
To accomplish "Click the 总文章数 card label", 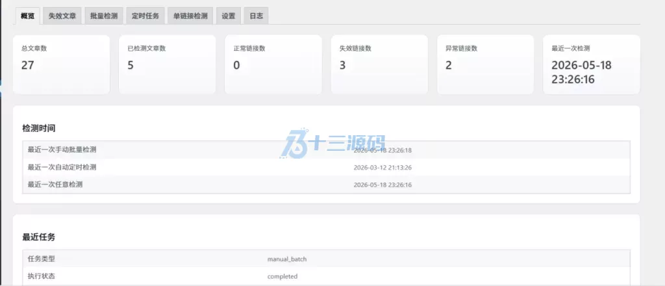I will point(34,48).
